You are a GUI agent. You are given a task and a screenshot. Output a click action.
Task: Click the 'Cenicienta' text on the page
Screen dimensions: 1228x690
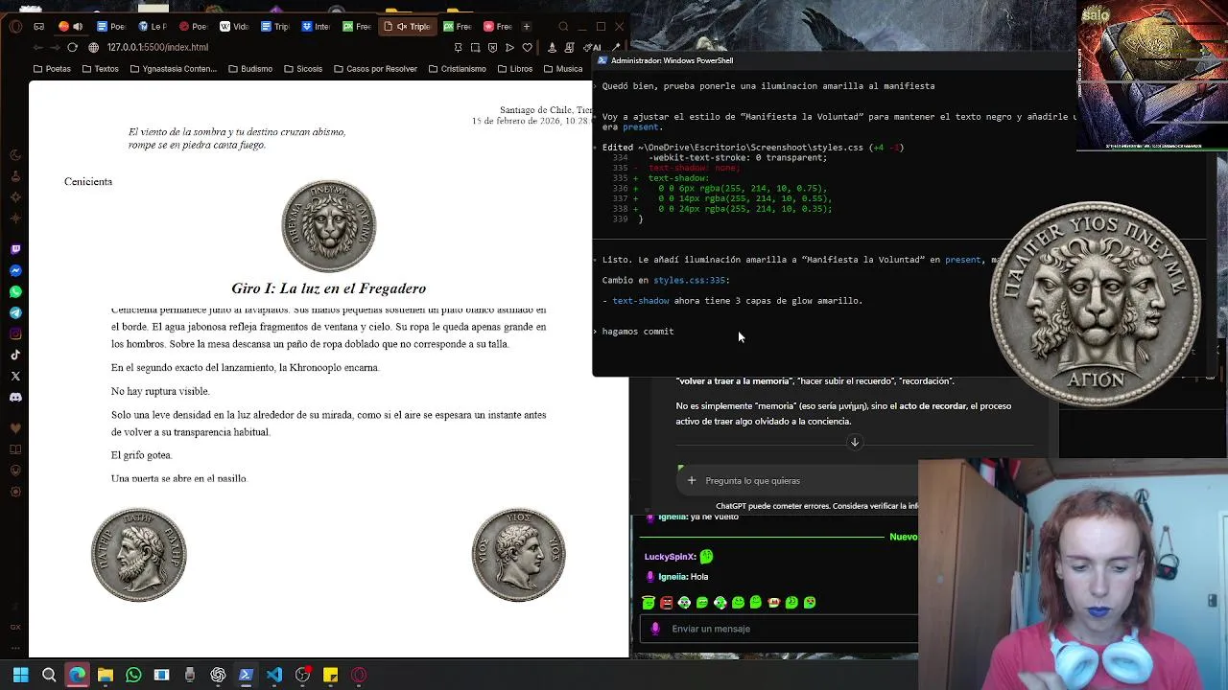pos(88,181)
